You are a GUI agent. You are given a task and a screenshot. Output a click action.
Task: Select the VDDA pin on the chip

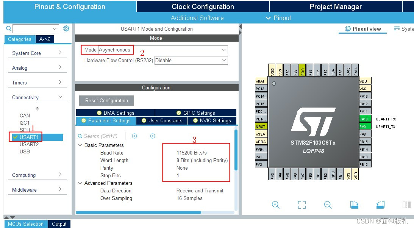click(261, 142)
